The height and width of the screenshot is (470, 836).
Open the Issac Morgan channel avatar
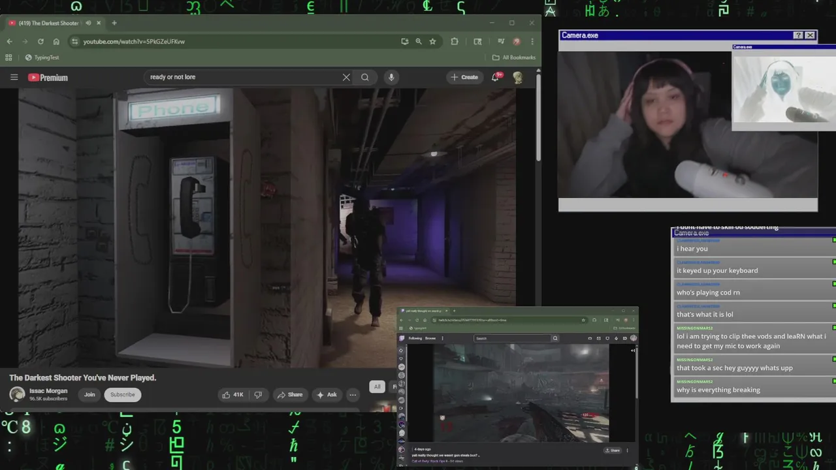17,394
